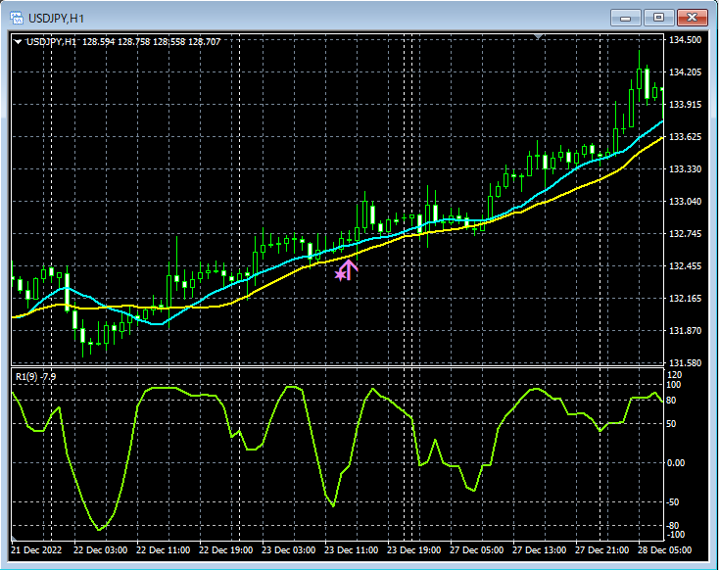Click the 27 Dec 05:00 time label
720x570 pixels.
[477, 549]
